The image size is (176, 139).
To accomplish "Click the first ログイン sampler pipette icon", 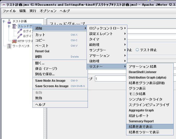I will click(x=19, y=31).
